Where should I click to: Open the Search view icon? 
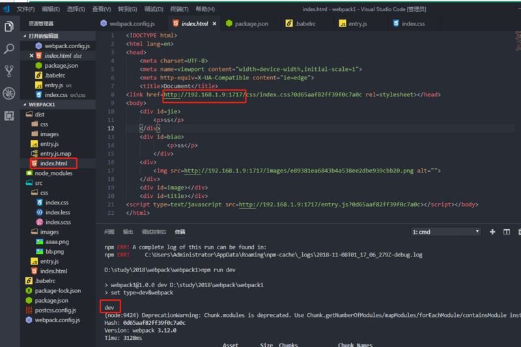pos(9,49)
